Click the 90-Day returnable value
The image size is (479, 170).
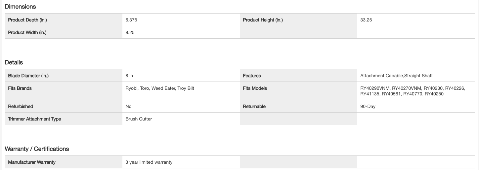point(368,106)
